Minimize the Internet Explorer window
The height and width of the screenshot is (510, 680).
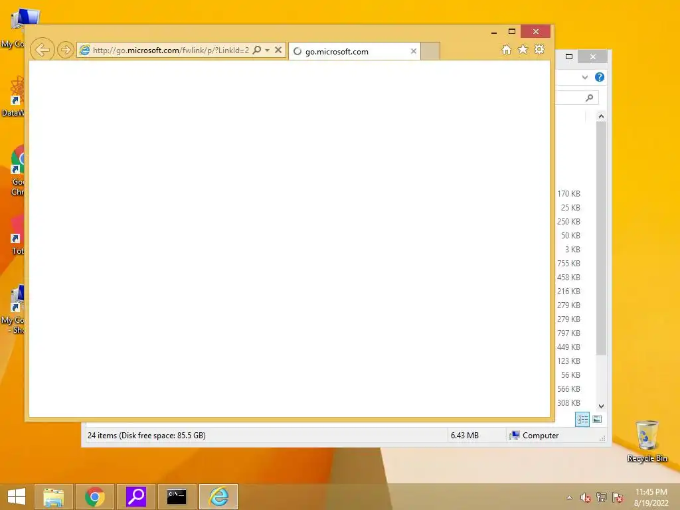point(494,32)
